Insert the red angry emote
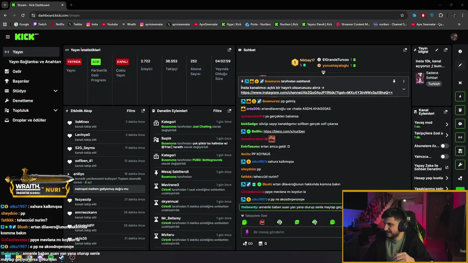 (262, 222)
